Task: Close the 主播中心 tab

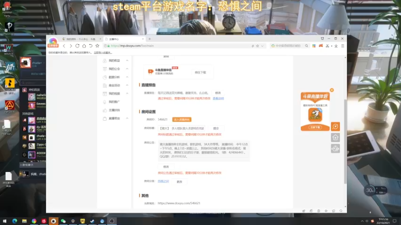Action: 143,39
